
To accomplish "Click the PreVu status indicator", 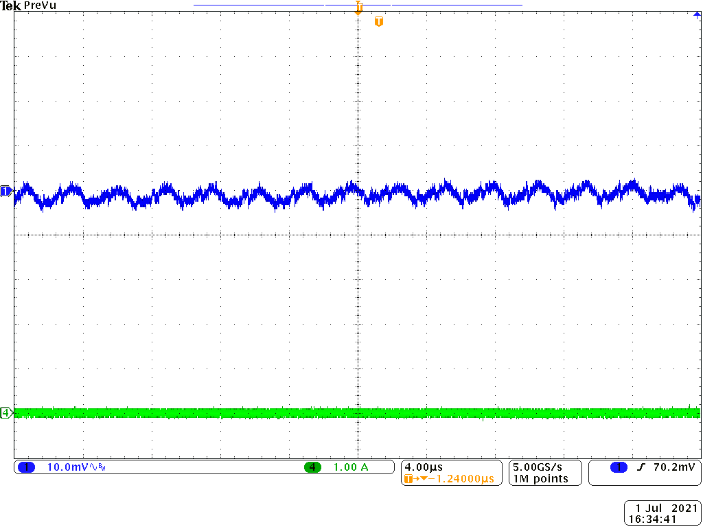I will click(x=39, y=5).
